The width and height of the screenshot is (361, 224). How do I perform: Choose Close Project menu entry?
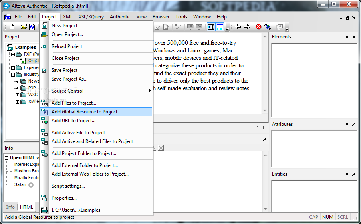96,58
